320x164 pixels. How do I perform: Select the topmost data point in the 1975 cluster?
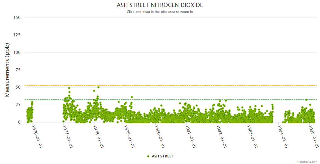(x=32, y=102)
